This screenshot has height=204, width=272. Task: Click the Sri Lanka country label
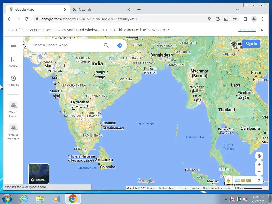[104, 160]
